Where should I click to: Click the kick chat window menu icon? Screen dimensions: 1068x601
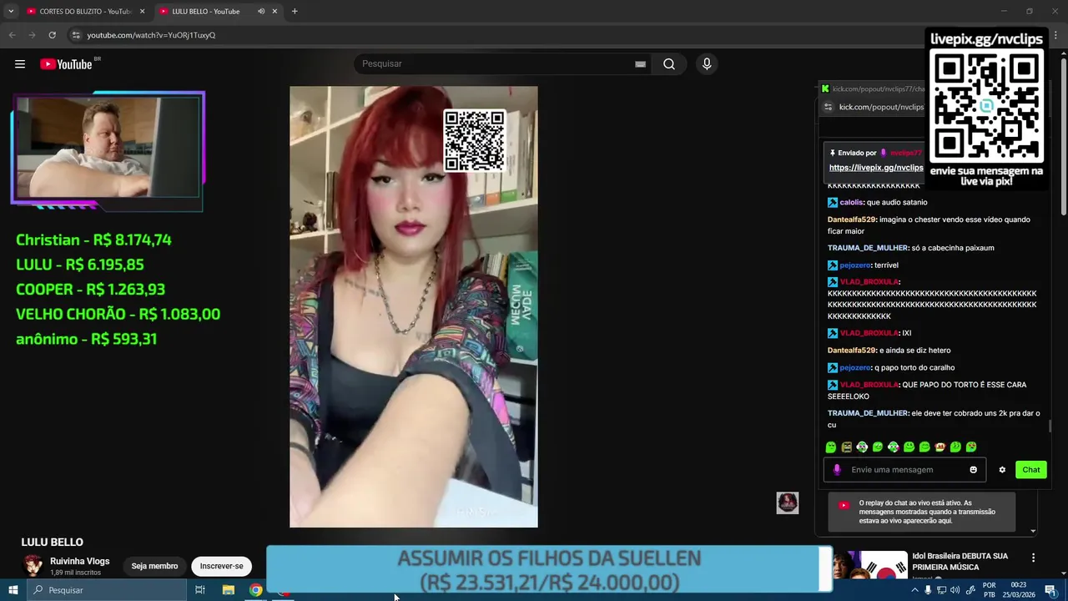tap(828, 107)
